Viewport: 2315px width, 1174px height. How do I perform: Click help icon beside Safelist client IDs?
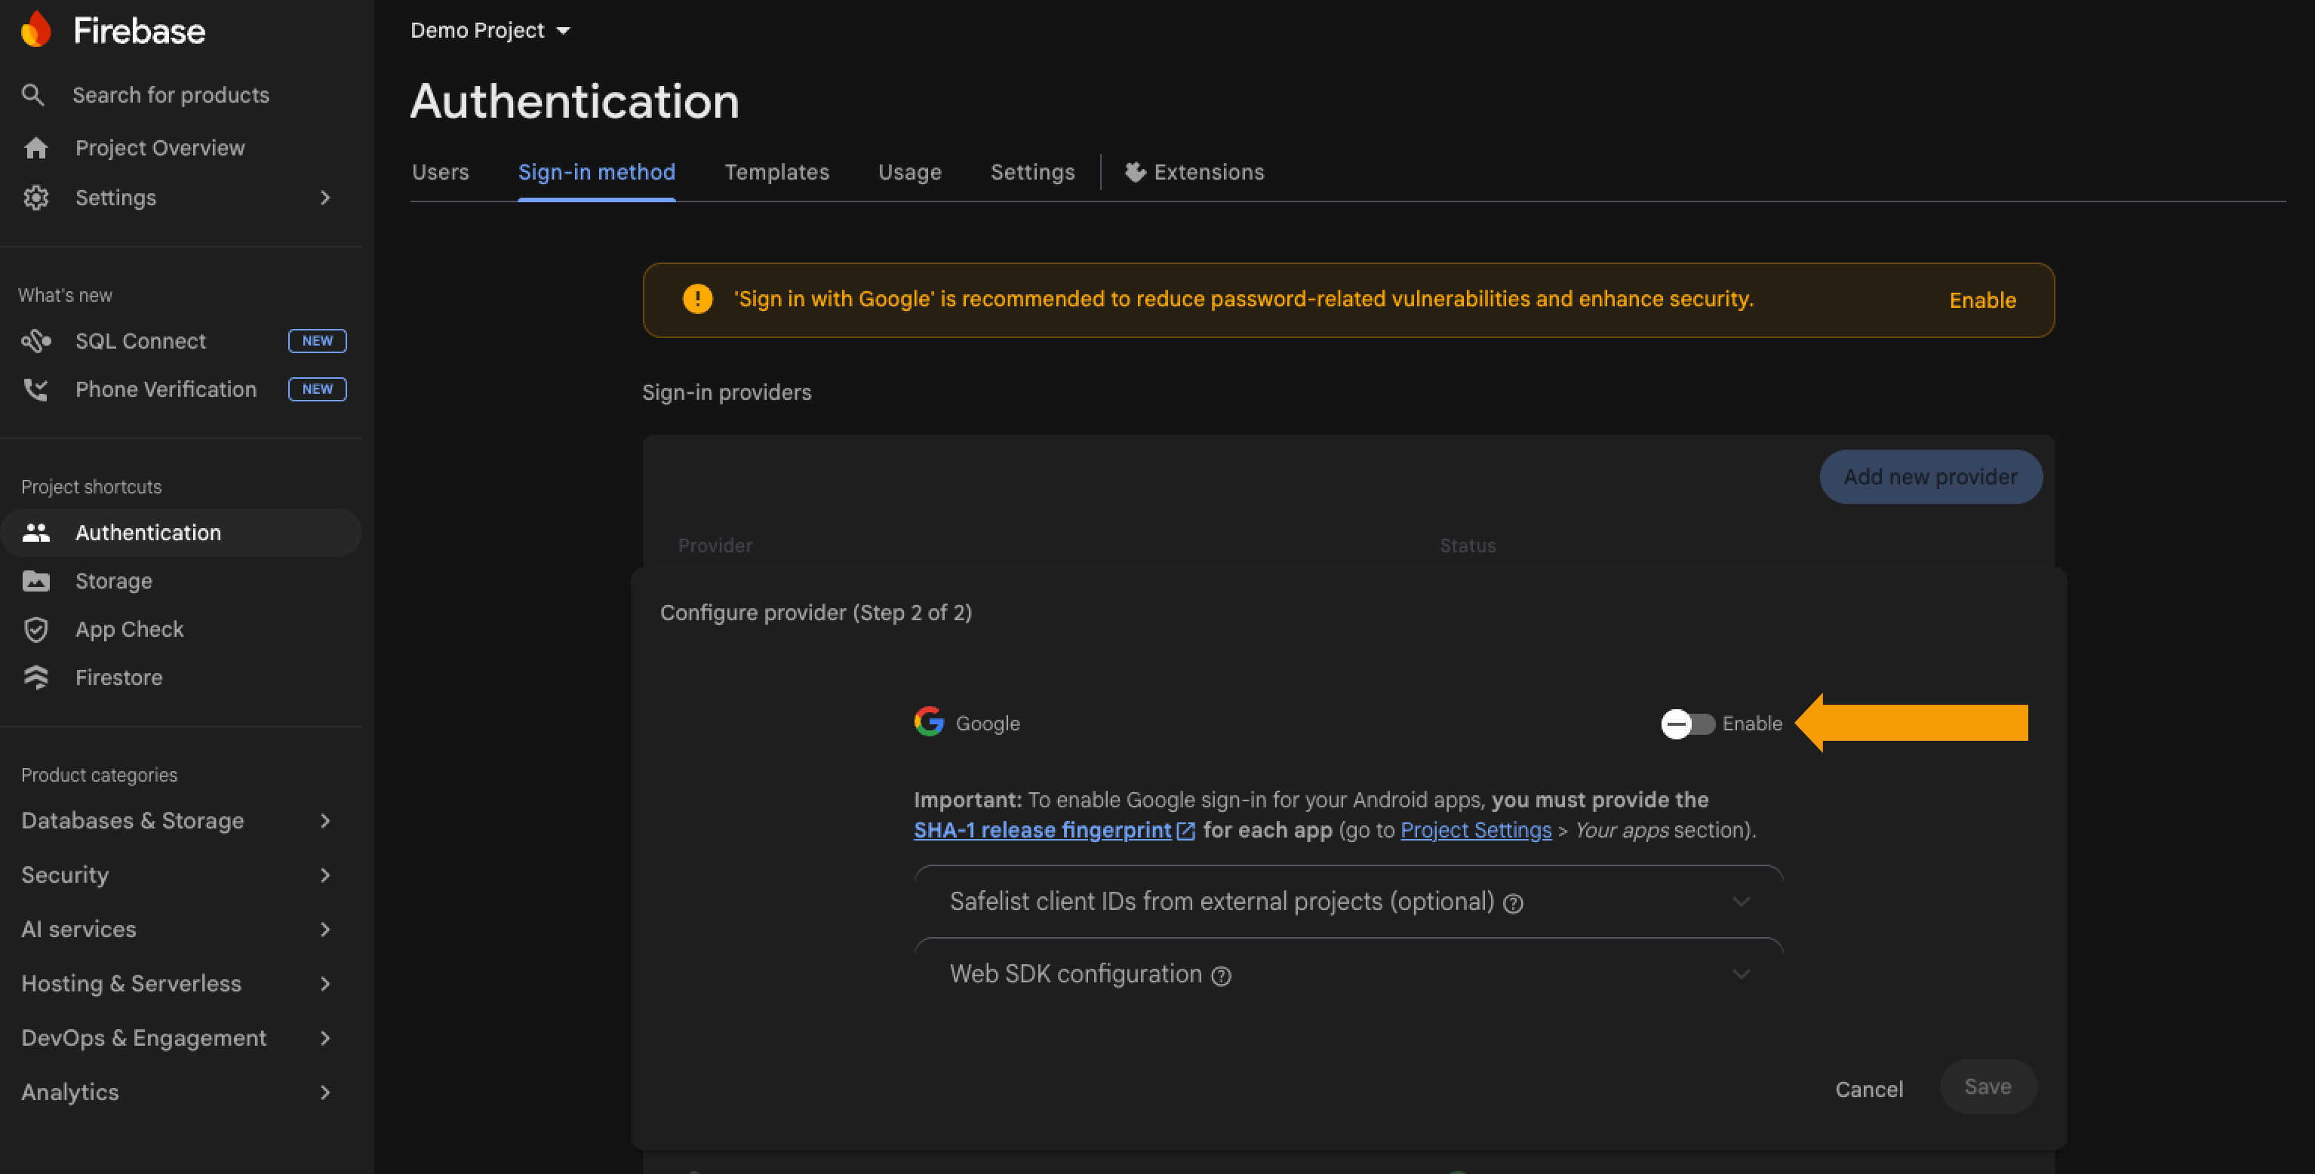click(x=1514, y=903)
